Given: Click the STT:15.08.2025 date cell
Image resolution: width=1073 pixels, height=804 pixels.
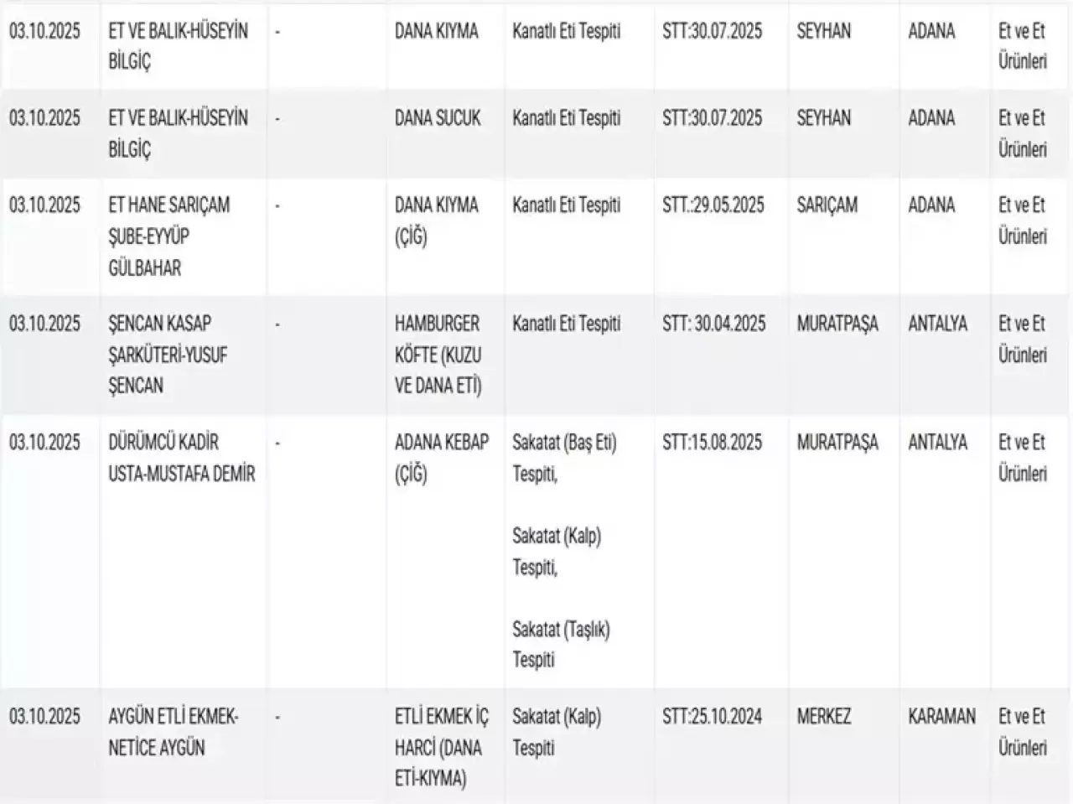Looking at the screenshot, I should click(x=712, y=442).
